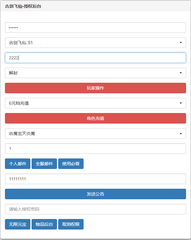Focus the 请输入授权密码 input field
The height and width of the screenshot is (240, 191).
tap(95, 209)
